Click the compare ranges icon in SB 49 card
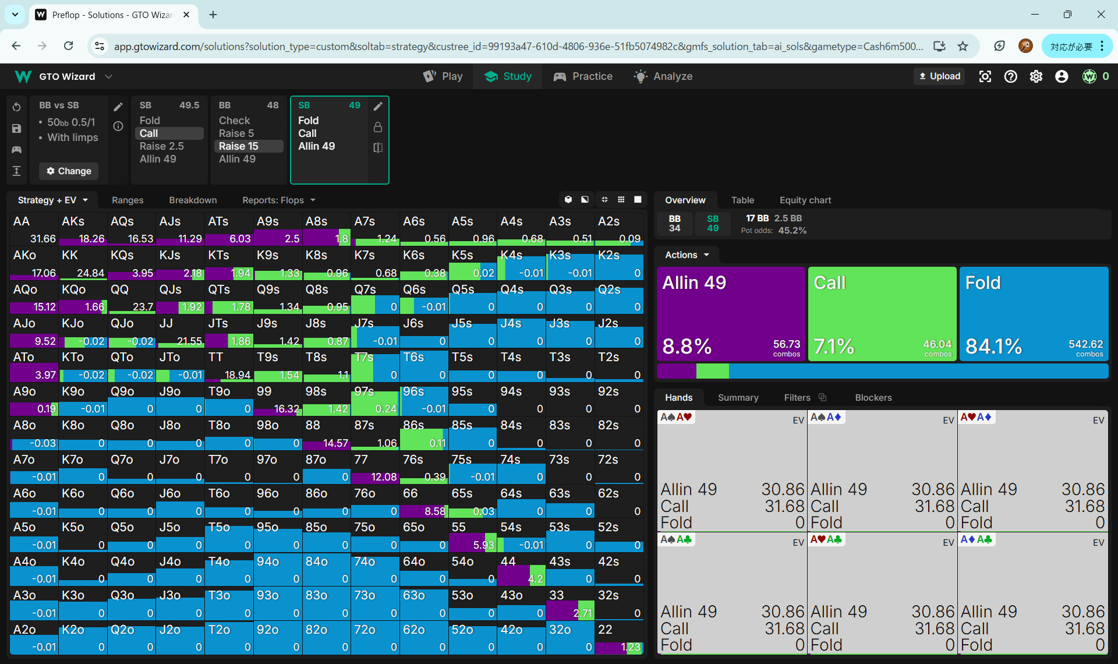The width and height of the screenshot is (1118, 664). point(378,147)
